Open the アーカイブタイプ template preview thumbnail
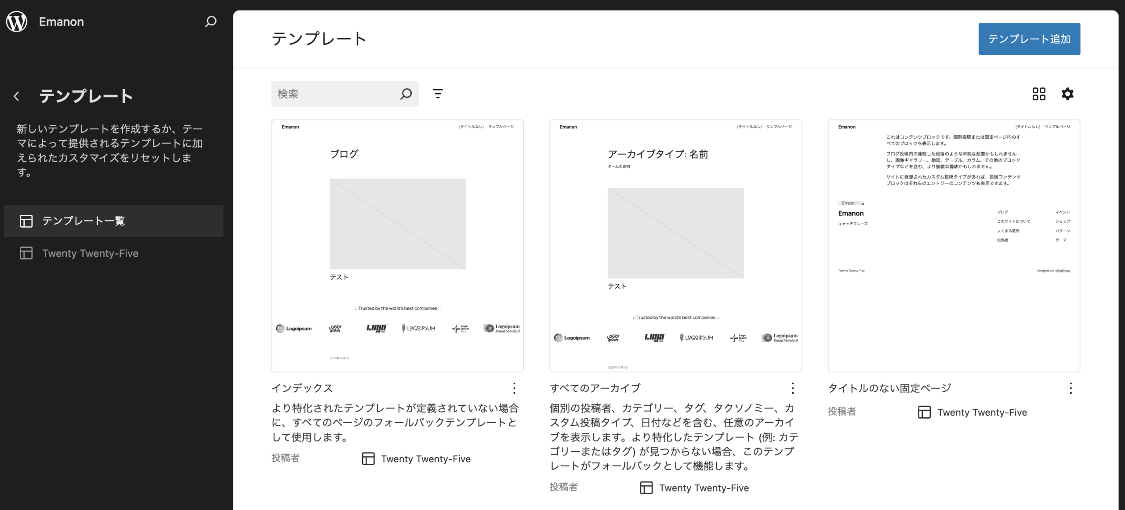Image resolution: width=1125 pixels, height=510 pixels. pos(675,246)
